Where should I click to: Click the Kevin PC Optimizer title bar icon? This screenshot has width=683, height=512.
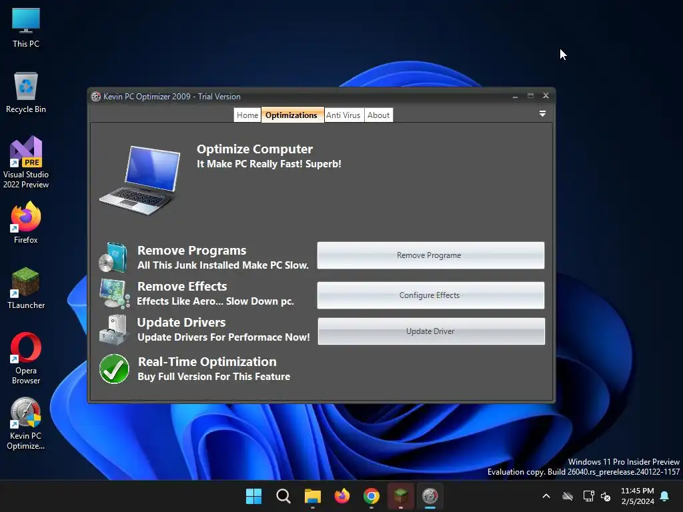coord(96,97)
